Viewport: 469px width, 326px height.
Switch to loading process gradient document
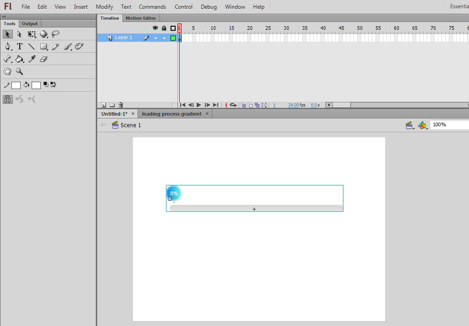171,114
